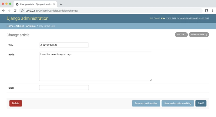The height and width of the screenshot is (117, 216).
Task: Click the A Day in the Life breadcrumb text
Action: click(46, 26)
